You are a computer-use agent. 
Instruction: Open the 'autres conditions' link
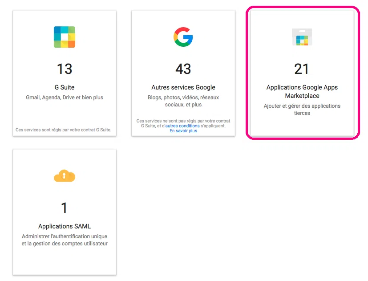pos(182,126)
